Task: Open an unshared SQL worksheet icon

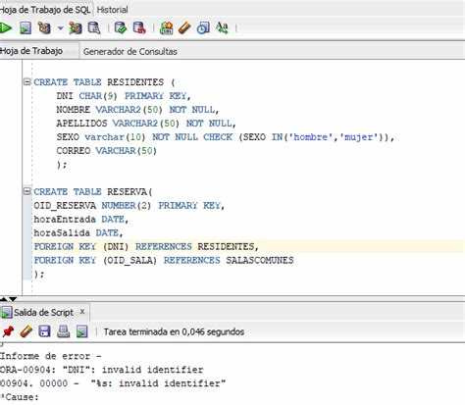Action: [x=166, y=28]
